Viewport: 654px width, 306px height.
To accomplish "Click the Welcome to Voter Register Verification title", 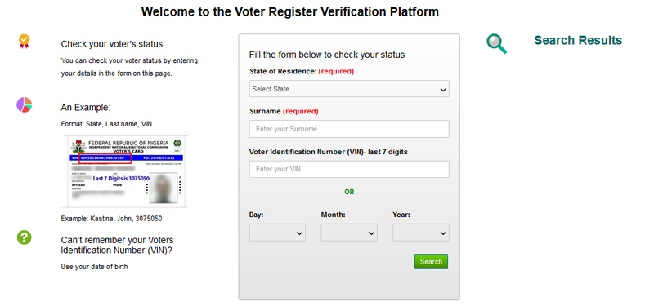I will 290,11.
